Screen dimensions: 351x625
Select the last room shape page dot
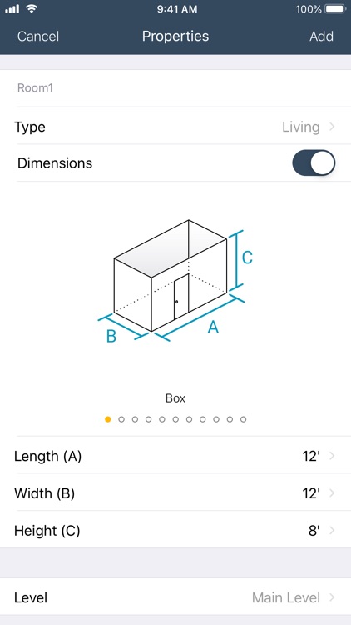coord(244,419)
